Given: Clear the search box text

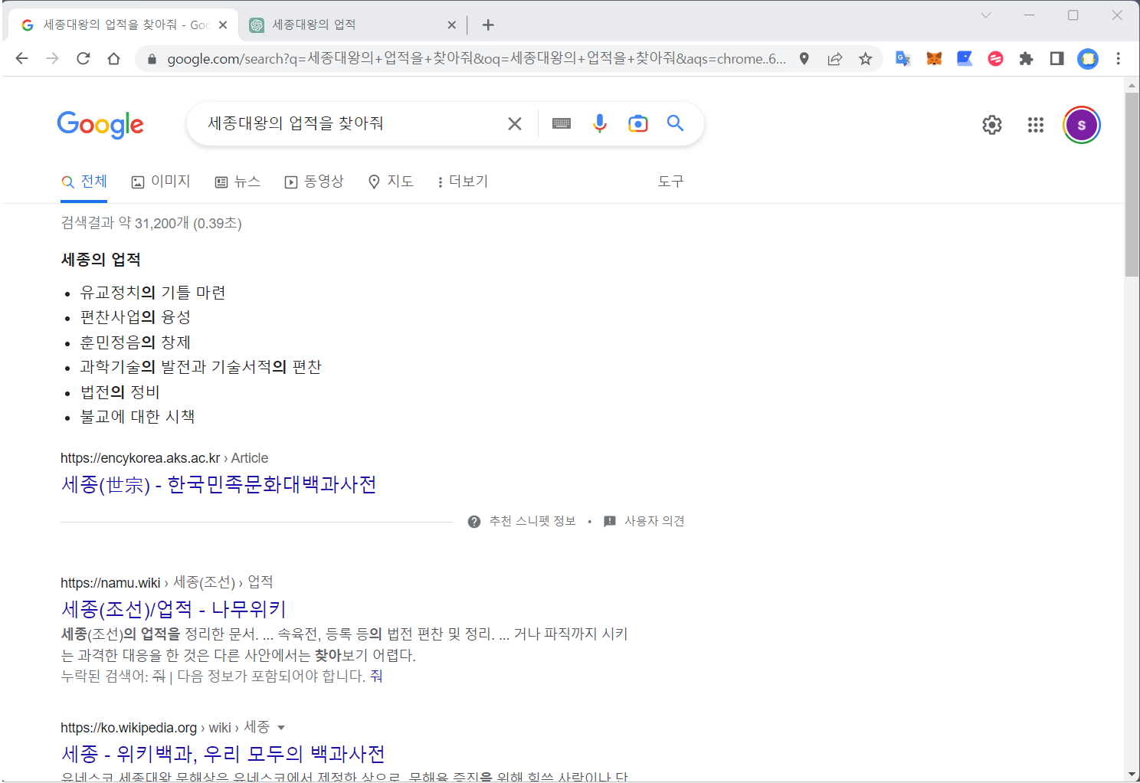Looking at the screenshot, I should click(515, 123).
